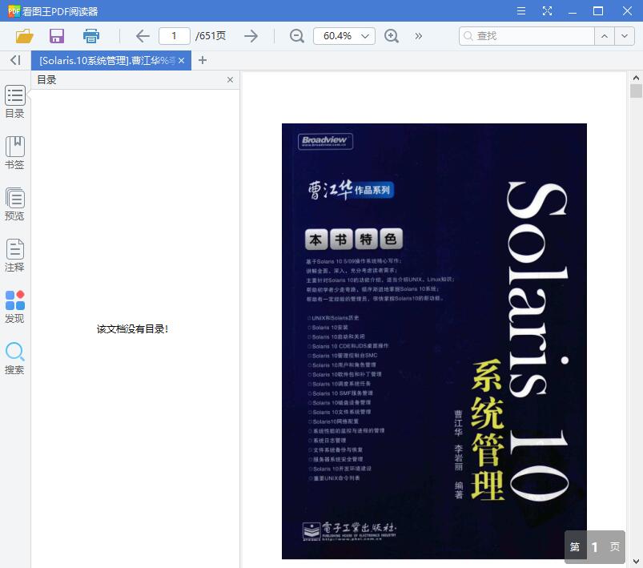
Task: Click the 第 1 页 page indicator
Action: [x=595, y=546]
